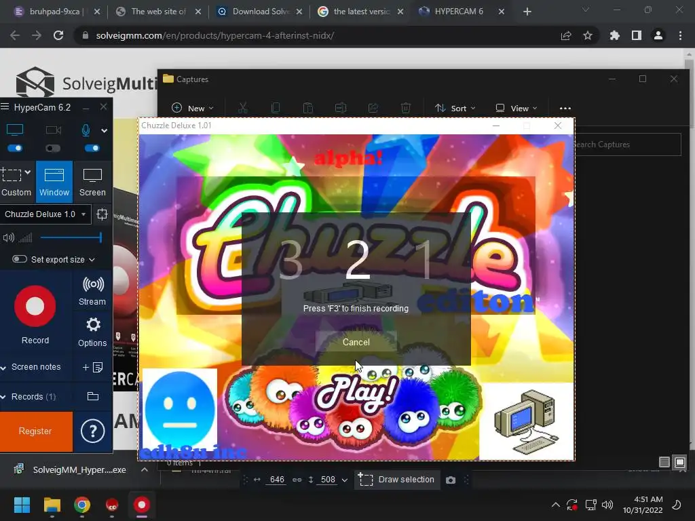Expand the audio source dropdown arrow

point(104,130)
